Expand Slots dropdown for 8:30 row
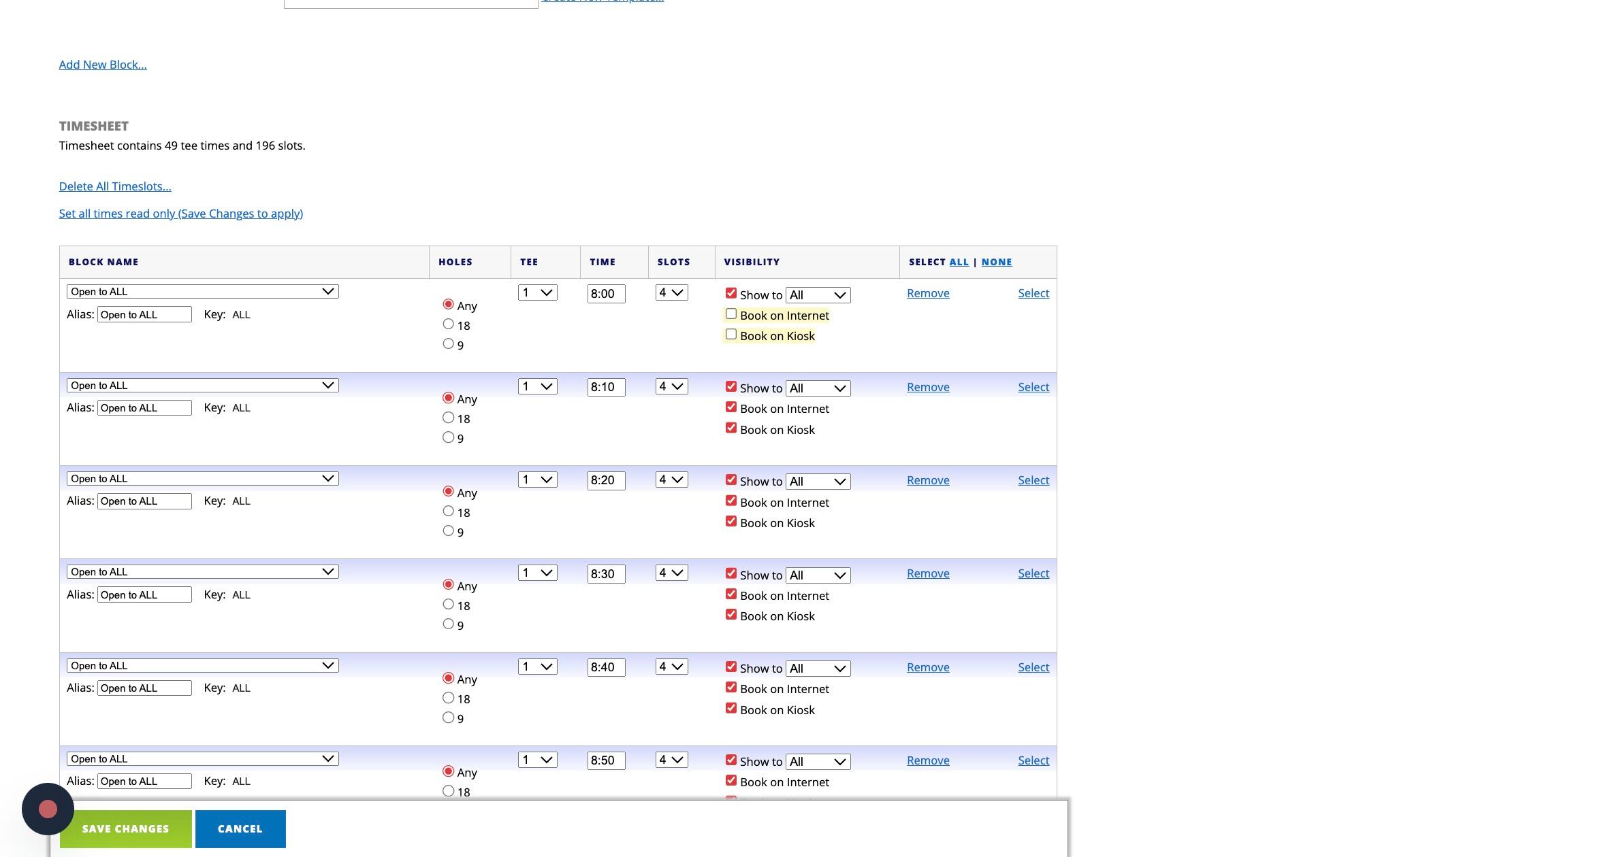This screenshot has height=857, width=1604. click(x=671, y=573)
